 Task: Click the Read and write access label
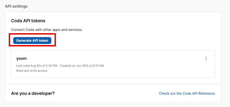[x=32, y=71]
